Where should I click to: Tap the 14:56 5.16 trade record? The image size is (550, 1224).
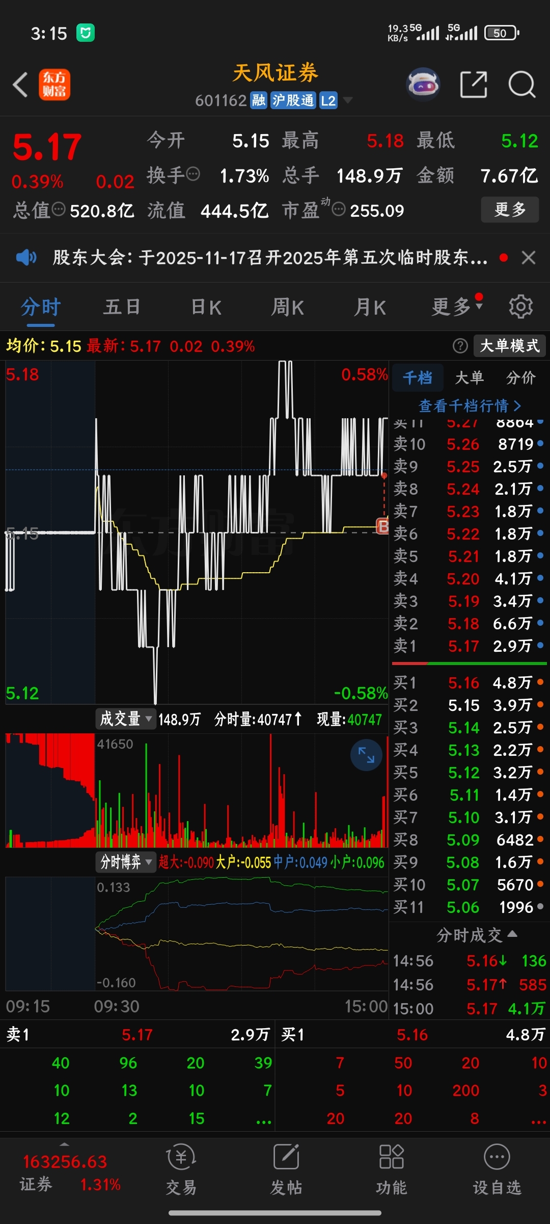pyautogui.click(x=469, y=961)
